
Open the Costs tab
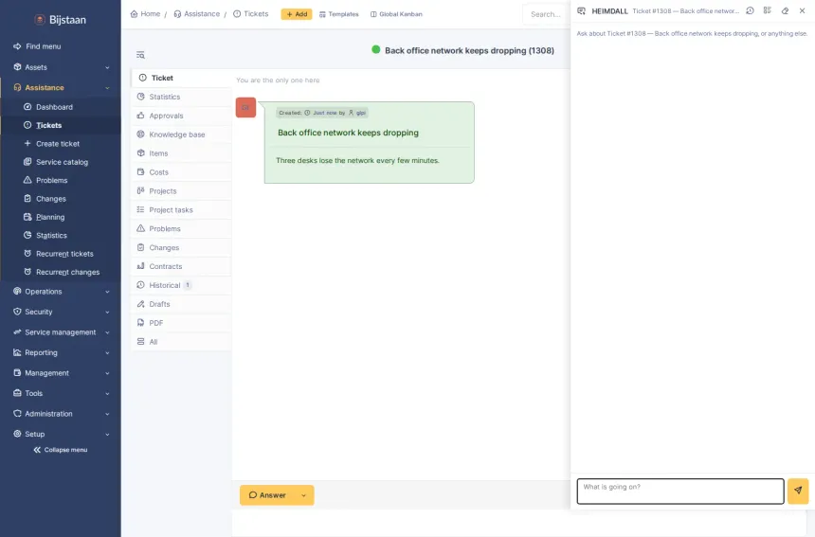181,172
